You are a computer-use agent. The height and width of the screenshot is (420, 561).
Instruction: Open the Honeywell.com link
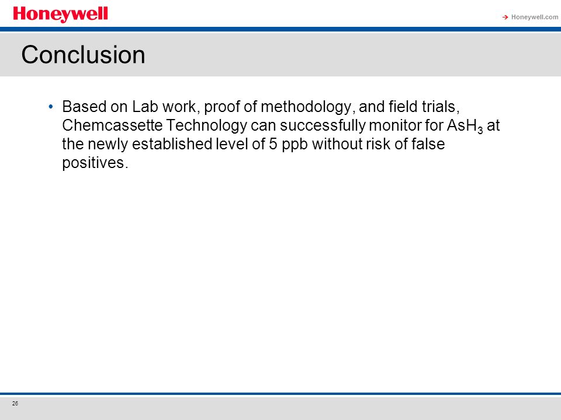[x=535, y=17]
